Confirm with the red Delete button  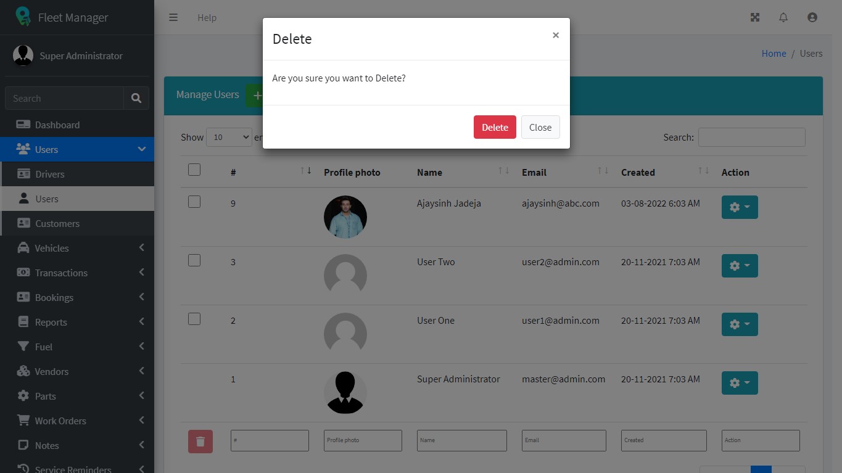[x=495, y=127]
